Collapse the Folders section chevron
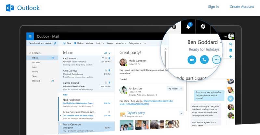 [x=30, y=53]
